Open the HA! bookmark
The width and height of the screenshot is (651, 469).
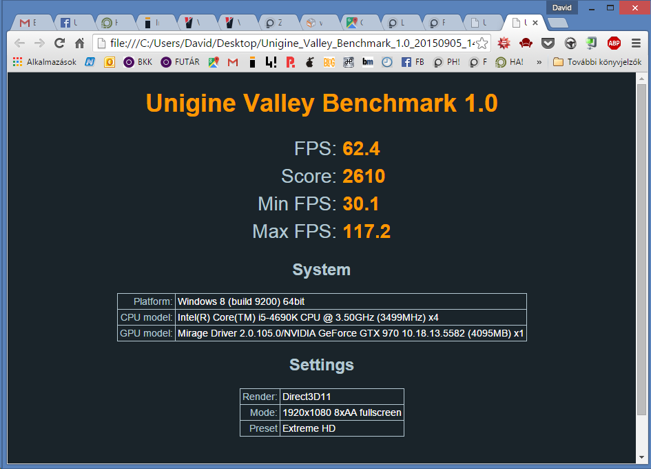click(x=509, y=62)
